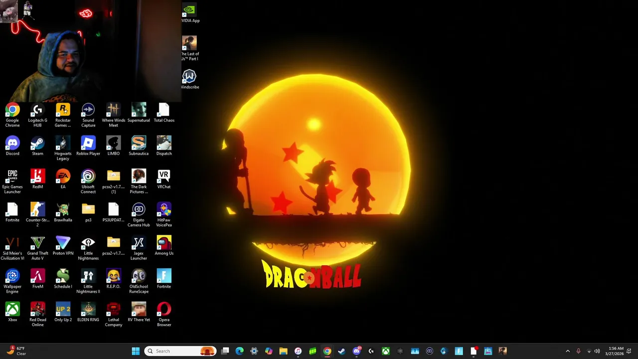Select the RedM desktop shortcut

[37, 179]
